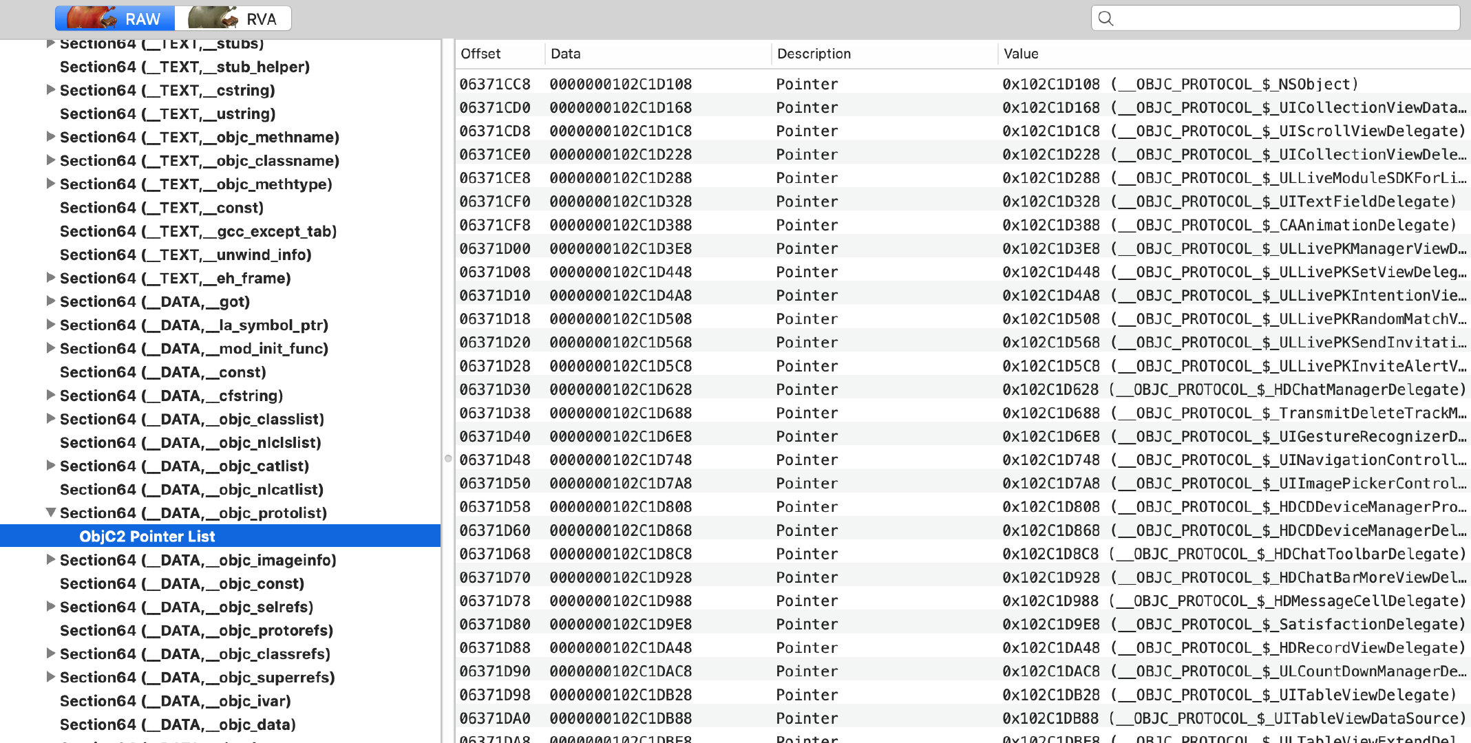The image size is (1471, 743).
Task: Click the Offset column header
Action: 480,54
